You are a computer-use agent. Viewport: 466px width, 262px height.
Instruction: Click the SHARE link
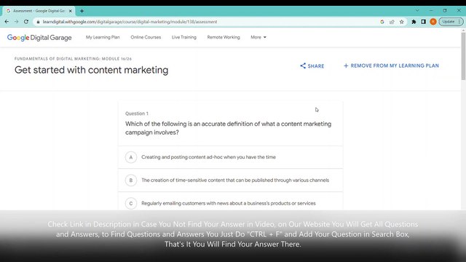coord(312,66)
